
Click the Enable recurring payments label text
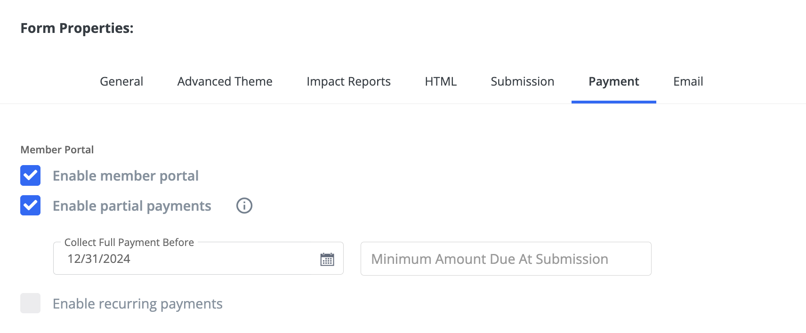pos(138,303)
